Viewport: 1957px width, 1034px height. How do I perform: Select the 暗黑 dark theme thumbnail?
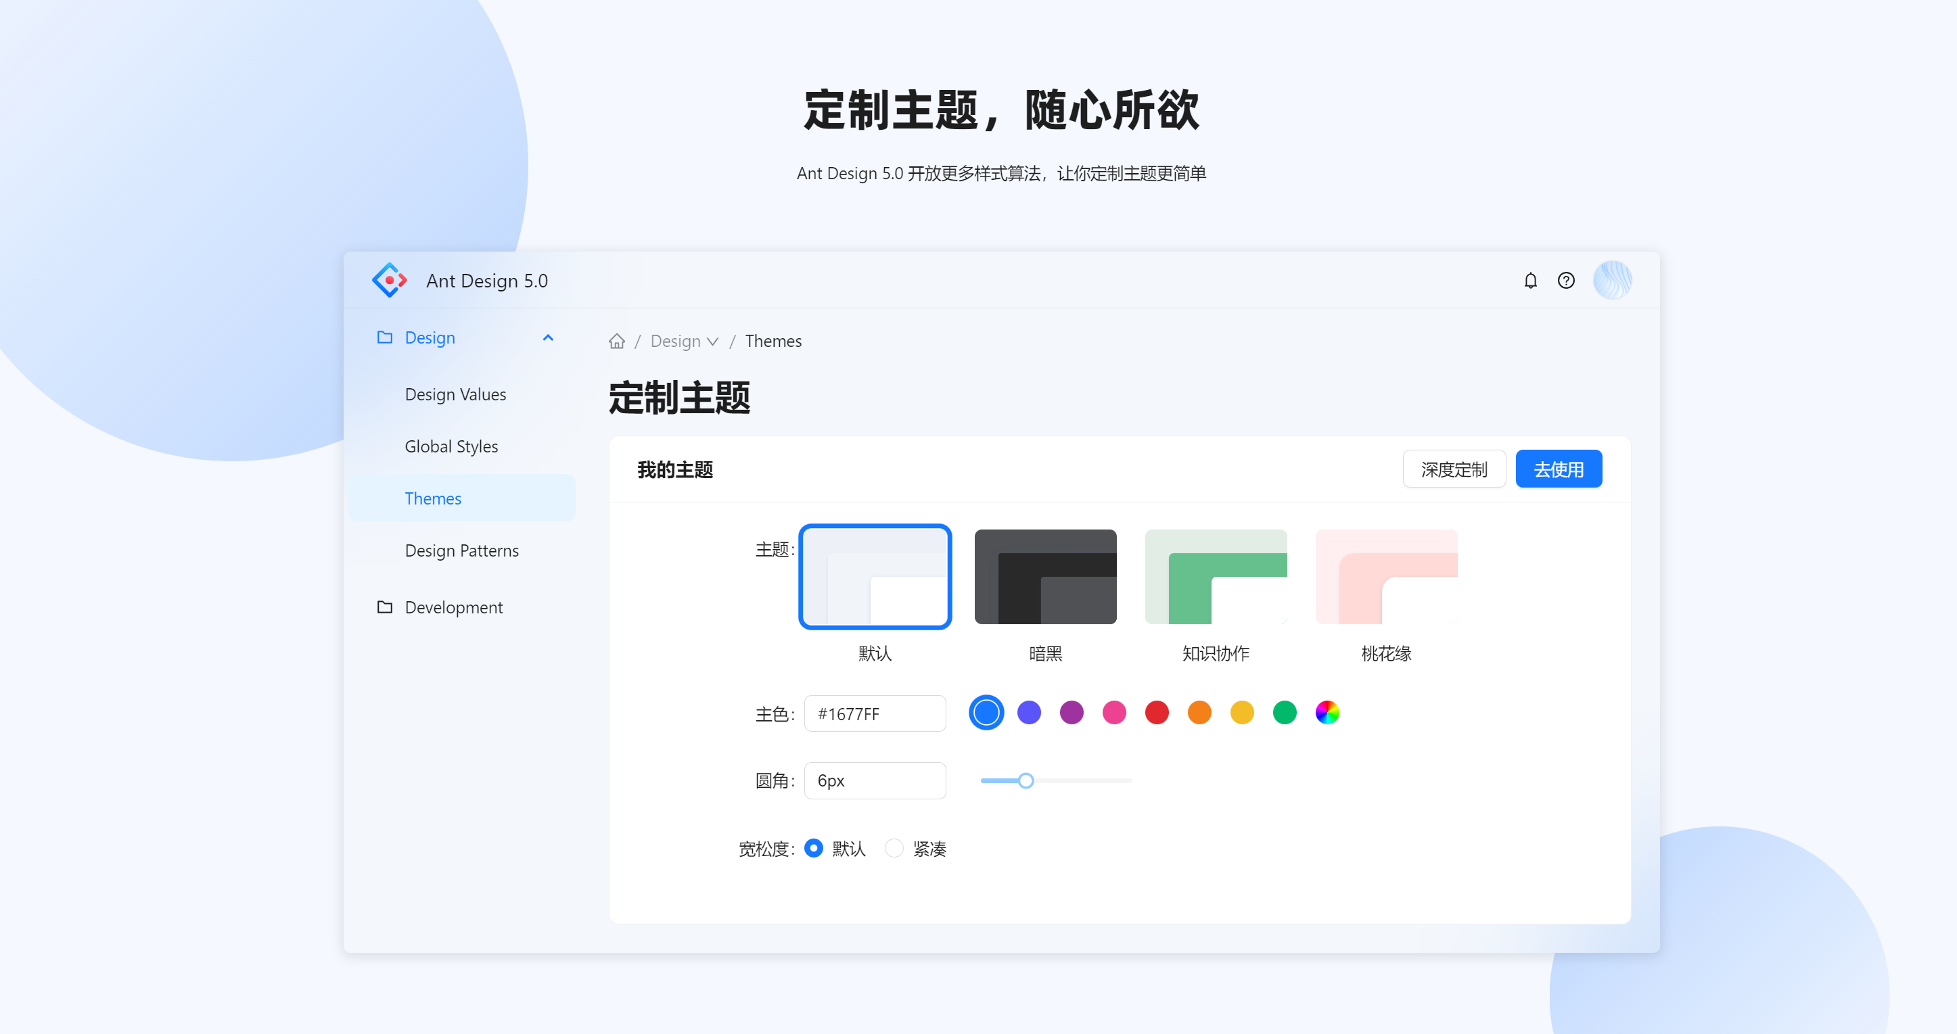pos(1044,577)
